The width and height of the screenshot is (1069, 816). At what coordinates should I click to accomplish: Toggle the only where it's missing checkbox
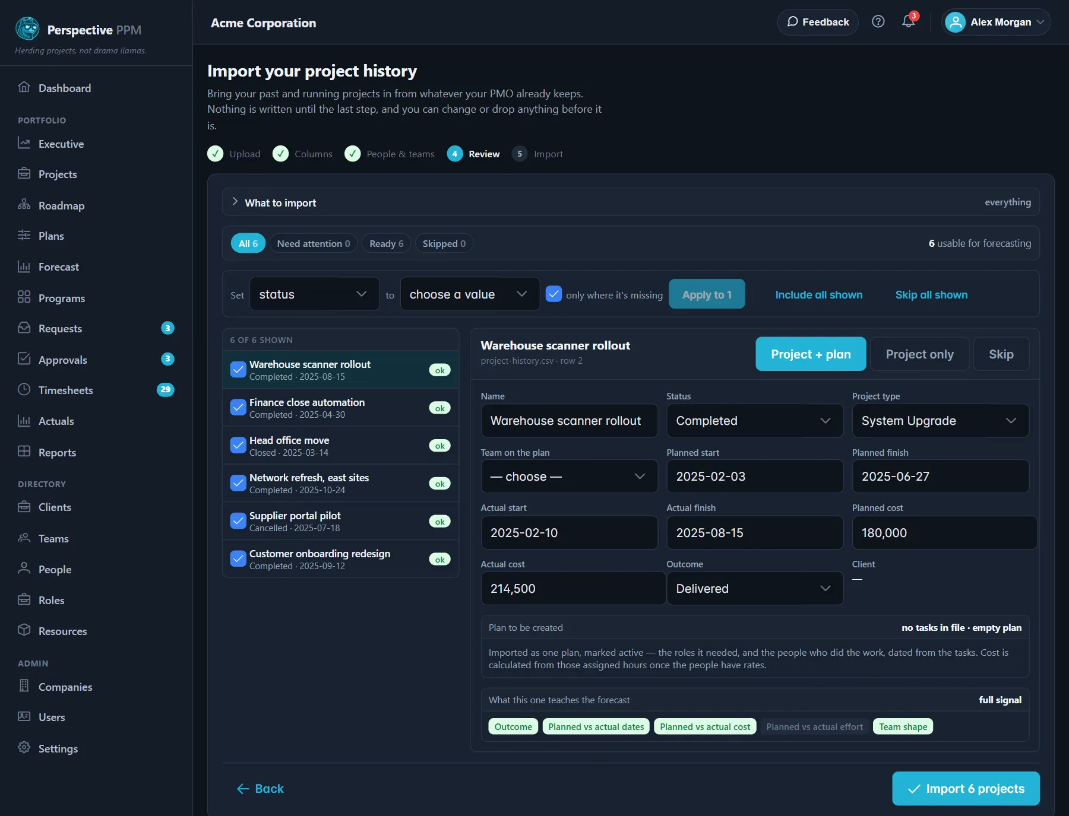(x=554, y=294)
